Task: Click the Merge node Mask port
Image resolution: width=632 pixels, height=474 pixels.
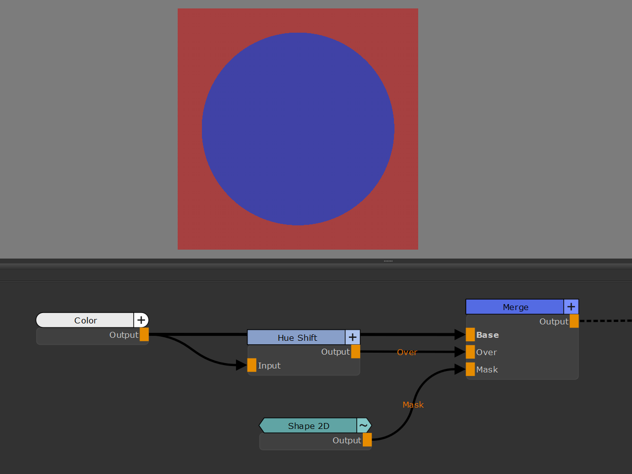Action: tap(470, 369)
